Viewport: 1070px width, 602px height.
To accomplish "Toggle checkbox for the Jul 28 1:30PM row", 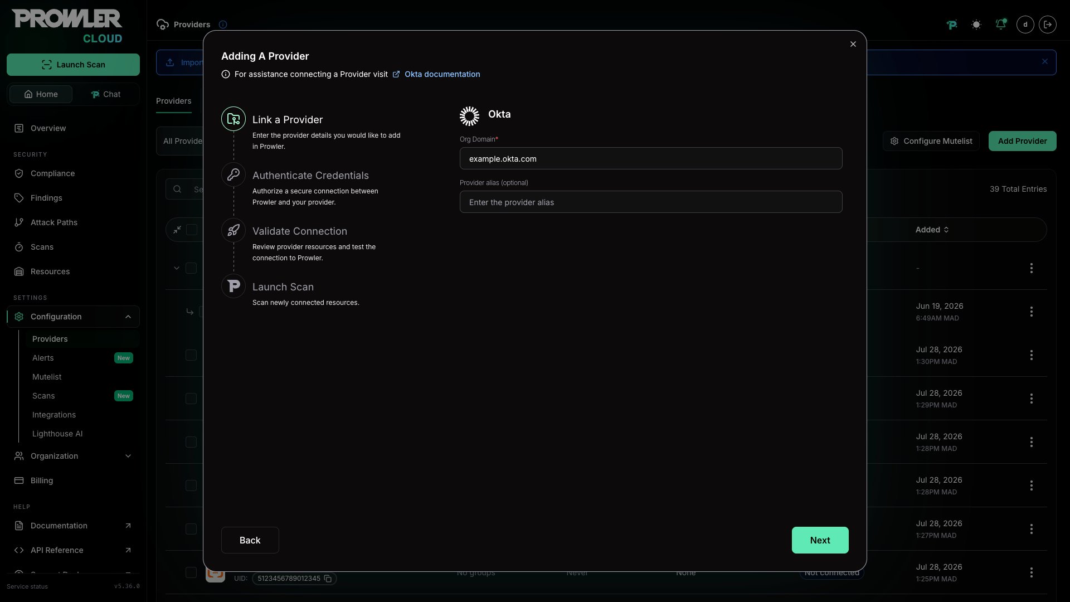I will (191, 355).
